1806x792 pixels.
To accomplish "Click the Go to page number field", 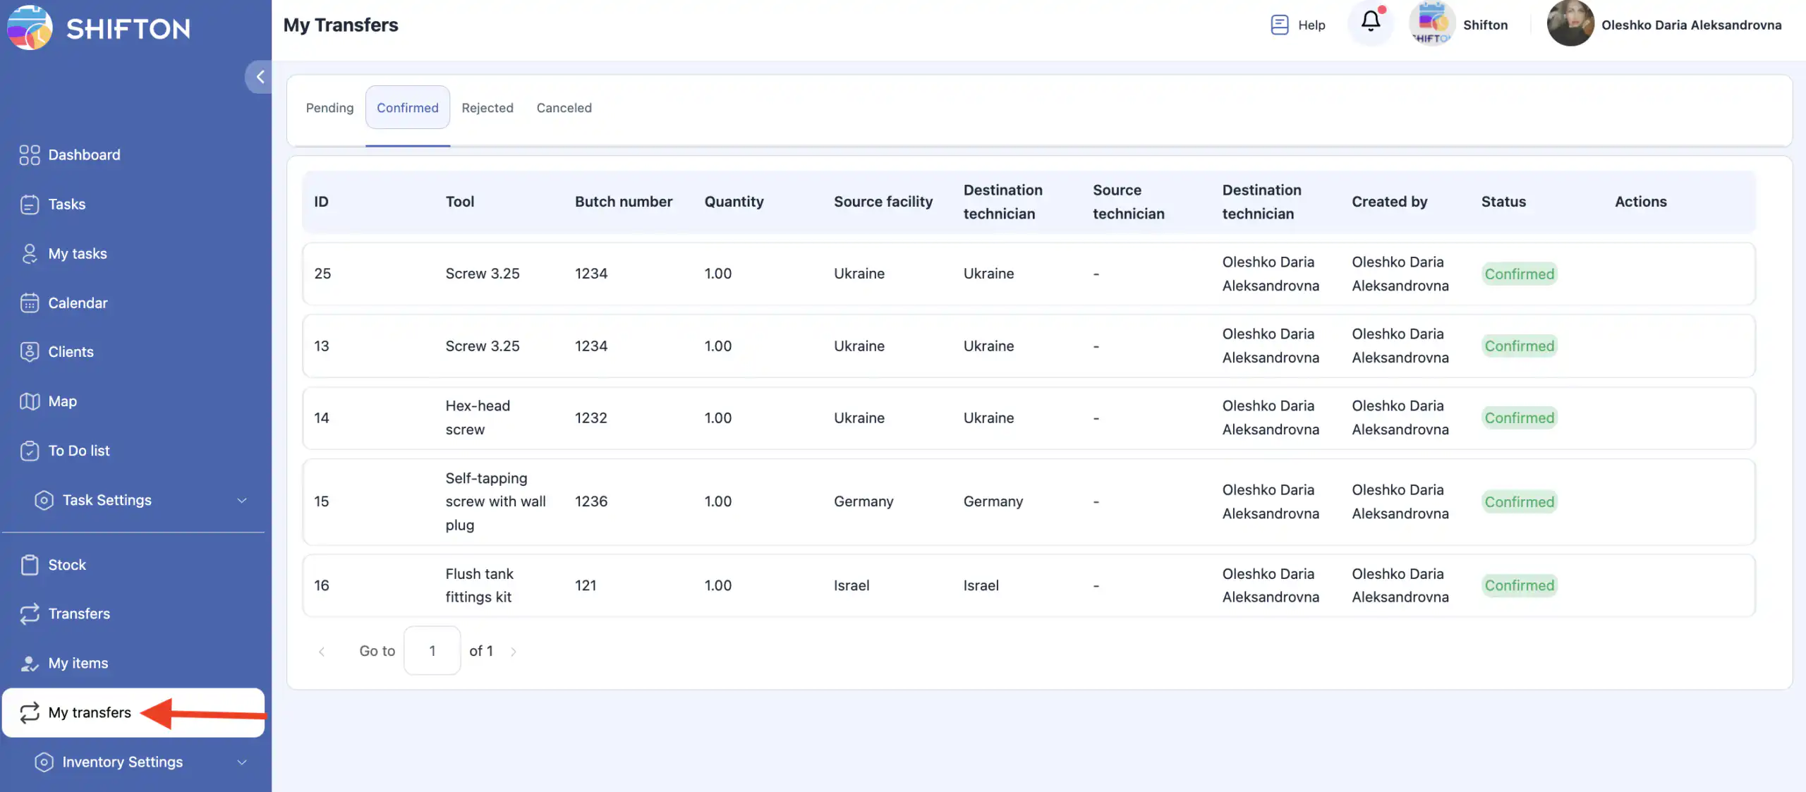I will click(432, 650).
